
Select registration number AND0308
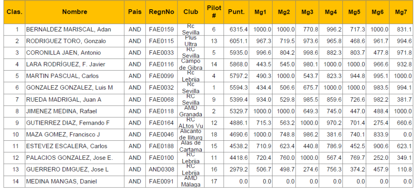[x=161, y=170]
